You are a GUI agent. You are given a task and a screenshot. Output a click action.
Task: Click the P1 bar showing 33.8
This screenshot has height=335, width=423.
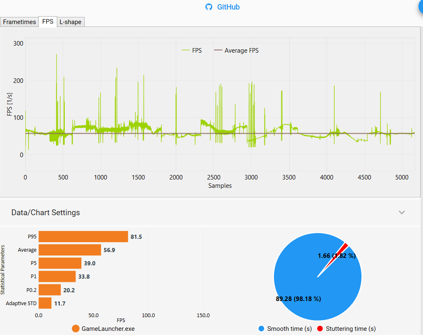tap(57, 277)
